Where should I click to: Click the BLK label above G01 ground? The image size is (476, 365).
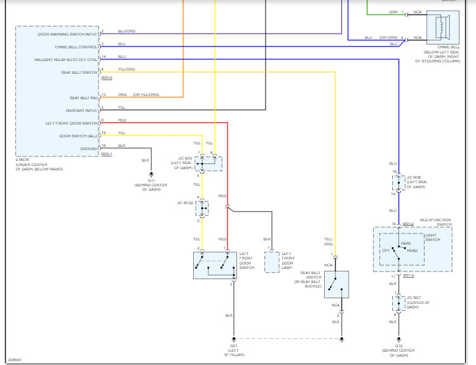pyautogui.click(x=229, y=315)
